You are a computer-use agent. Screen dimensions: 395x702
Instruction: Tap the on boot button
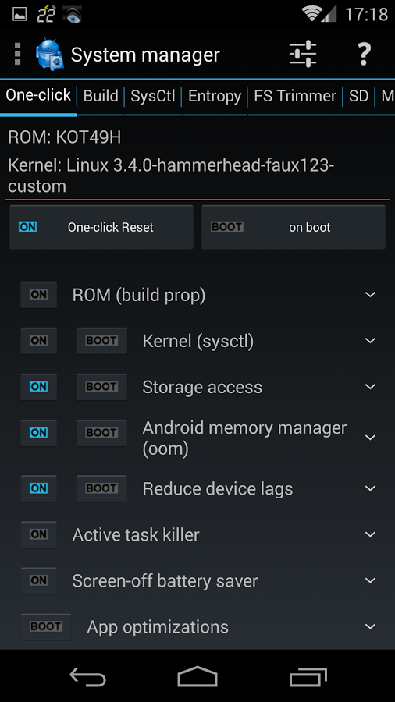pos(294,227)
